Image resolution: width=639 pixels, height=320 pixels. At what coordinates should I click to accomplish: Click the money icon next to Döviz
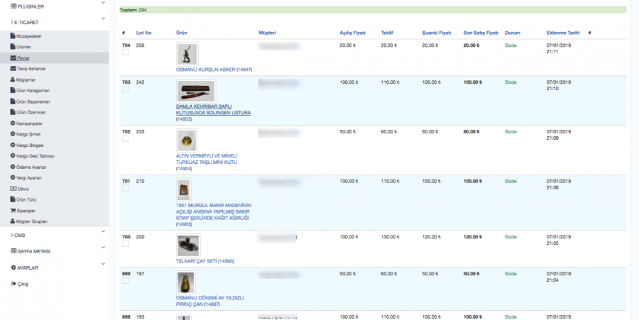13,189
